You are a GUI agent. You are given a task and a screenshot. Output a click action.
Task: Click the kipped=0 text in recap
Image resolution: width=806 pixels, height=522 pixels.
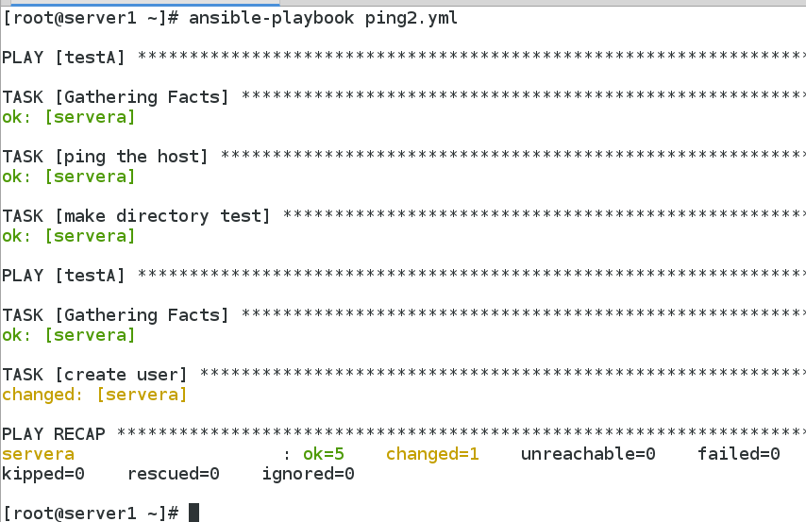click(x=43, y=474)
